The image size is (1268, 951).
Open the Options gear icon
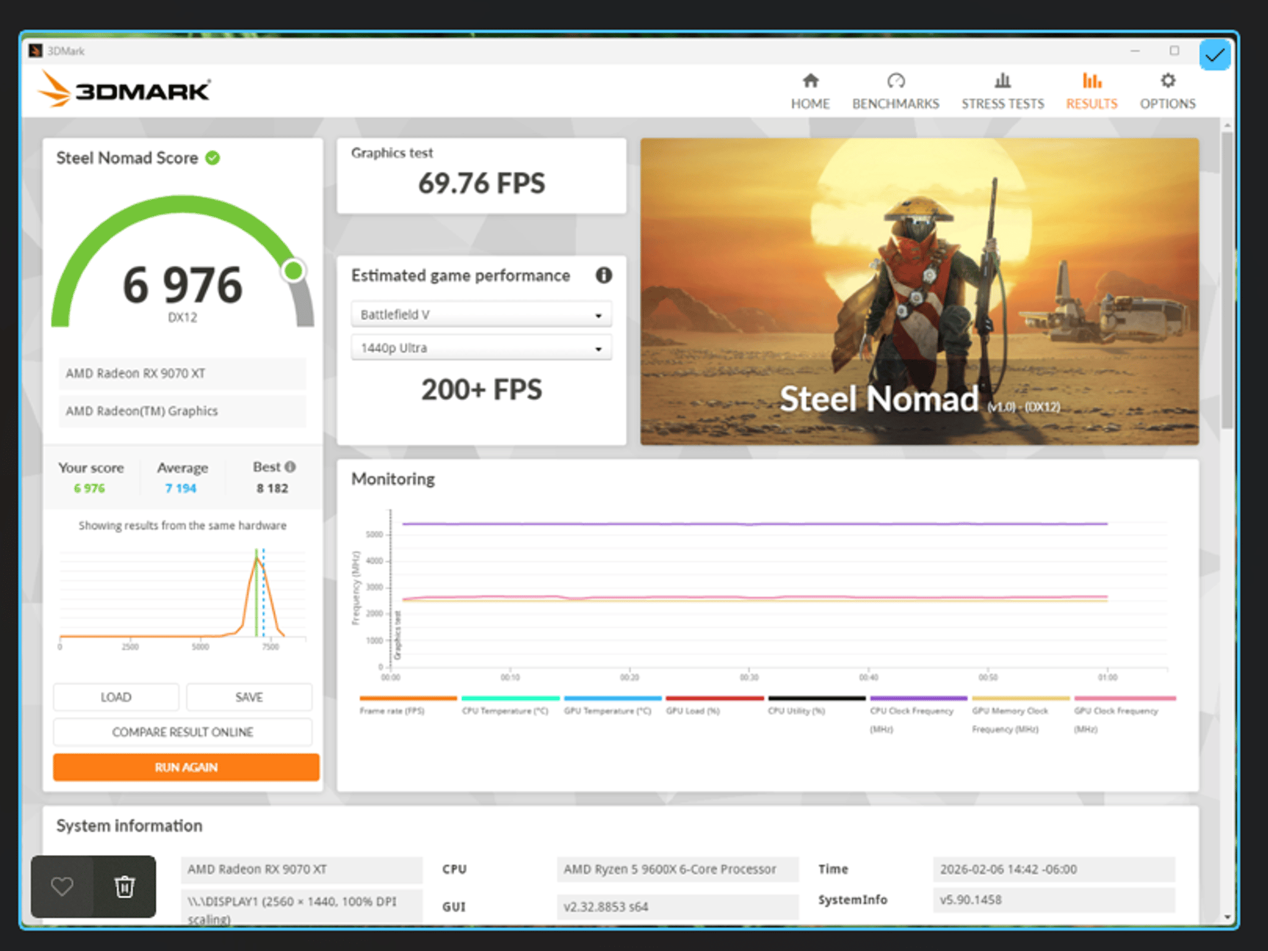point(1168,80)
